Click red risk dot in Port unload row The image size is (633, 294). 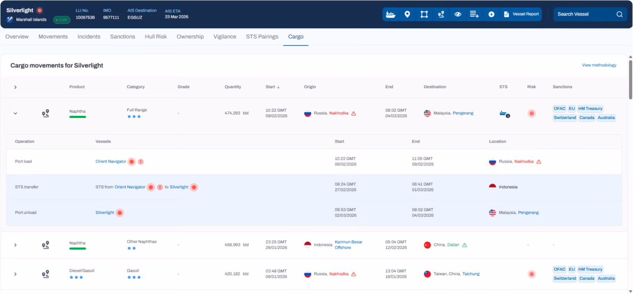pyautogui.click(x=120, y=213)
